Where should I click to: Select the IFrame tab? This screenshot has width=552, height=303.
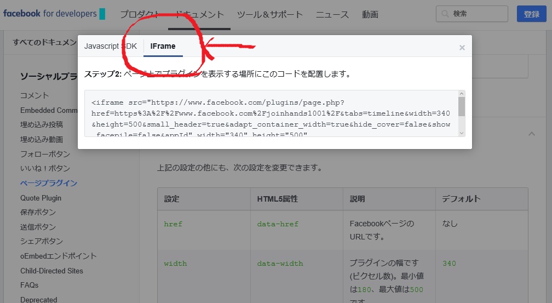(163, 46)
